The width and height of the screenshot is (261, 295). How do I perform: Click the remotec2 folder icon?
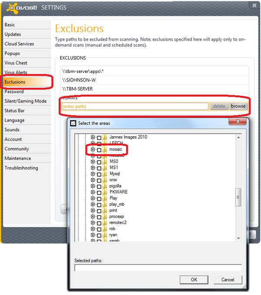tap(105, 223)
